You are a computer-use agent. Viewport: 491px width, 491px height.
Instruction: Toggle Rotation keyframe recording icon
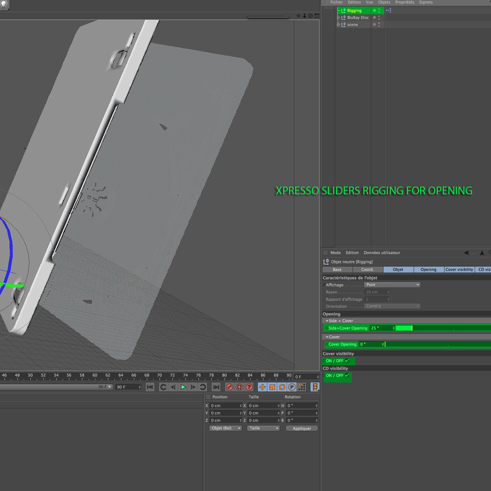coord(282,387)
